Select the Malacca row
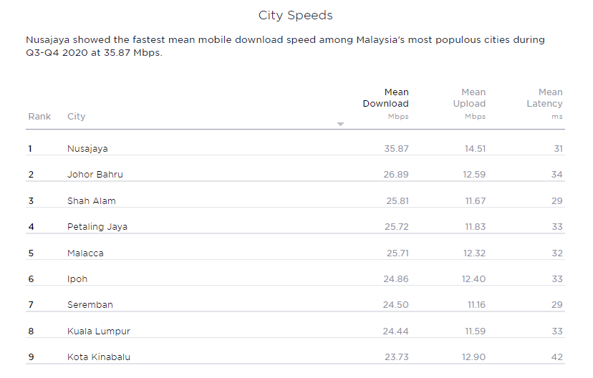The width and height of the screenshot is (593, 378). [295, 253]
